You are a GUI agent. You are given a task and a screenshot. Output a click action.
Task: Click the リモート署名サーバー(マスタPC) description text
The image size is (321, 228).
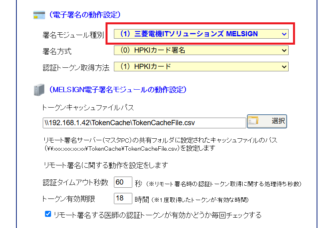click(x=161, y=144)
